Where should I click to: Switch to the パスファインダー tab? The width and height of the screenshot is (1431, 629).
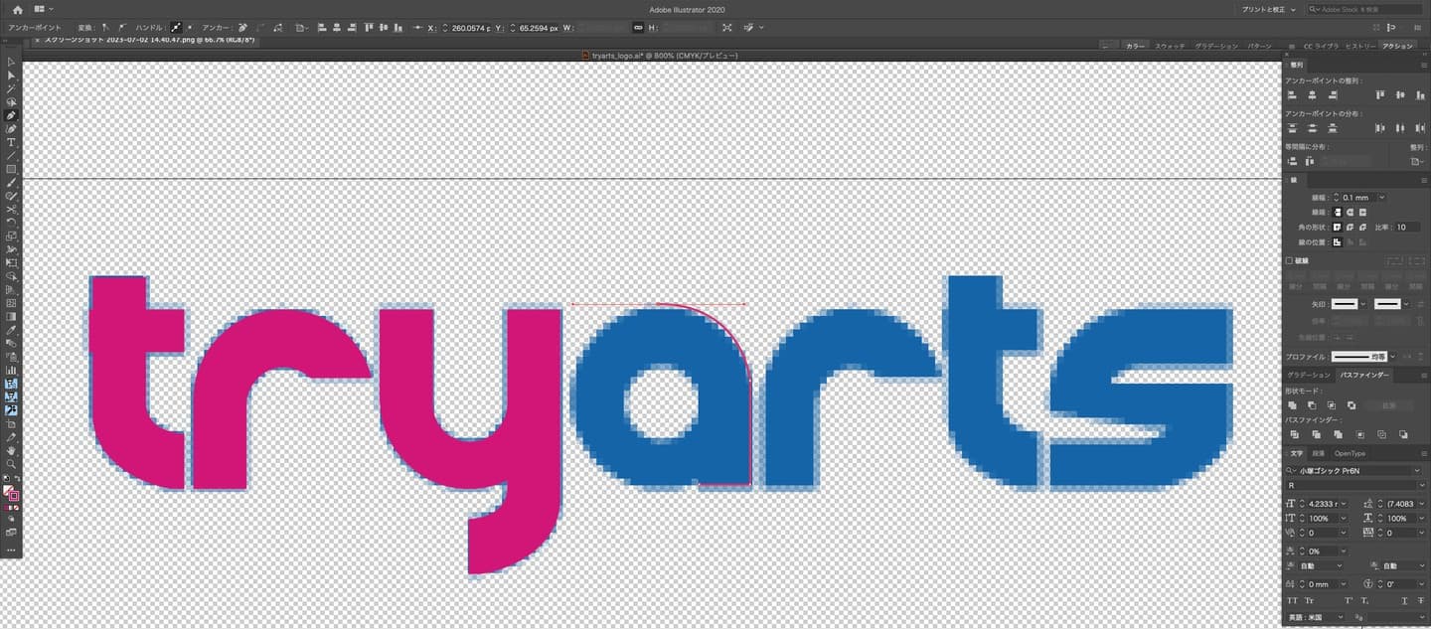pyautogui.click(x=1362, y=375)
